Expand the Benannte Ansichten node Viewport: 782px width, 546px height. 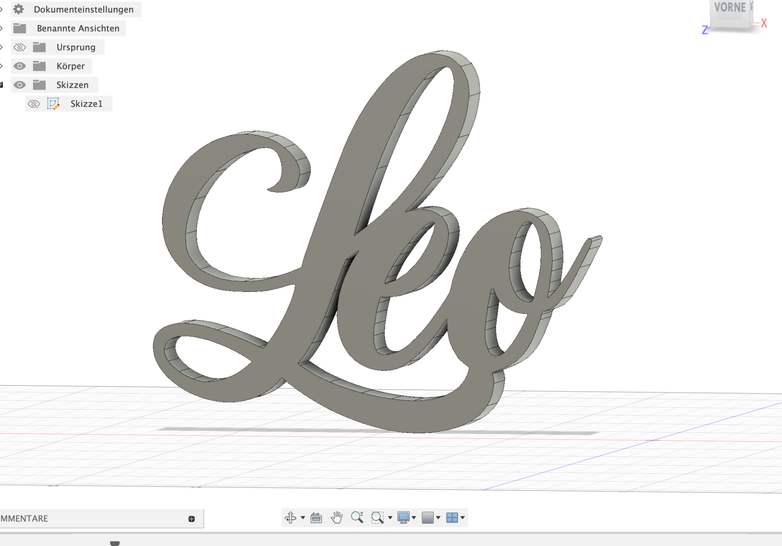[x=2, y=28]
